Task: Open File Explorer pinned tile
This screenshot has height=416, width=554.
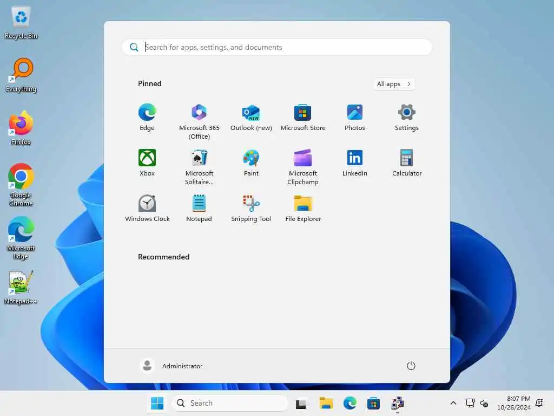Action: (303, 208)
